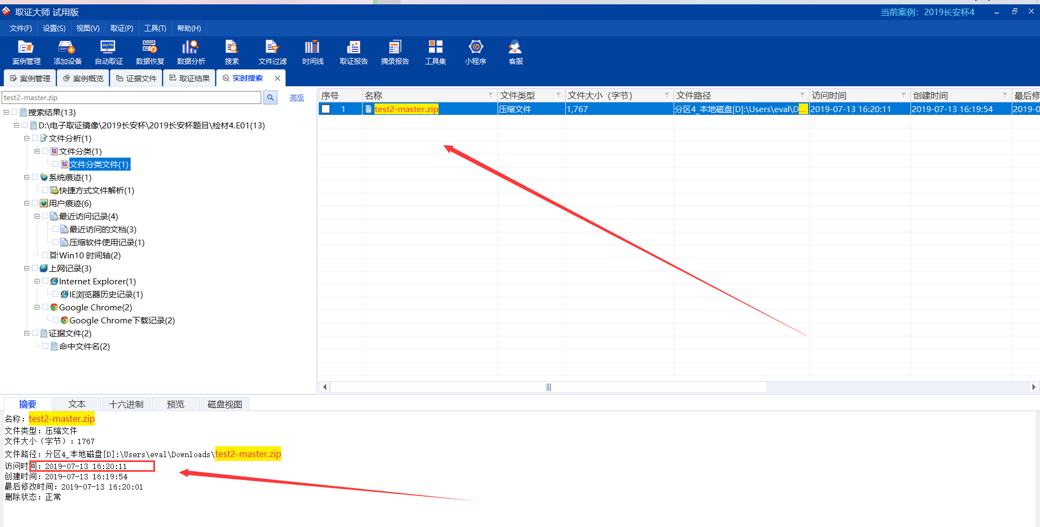Open the 取证(P) menu
1040x527 pixels.
coord(122,28)
